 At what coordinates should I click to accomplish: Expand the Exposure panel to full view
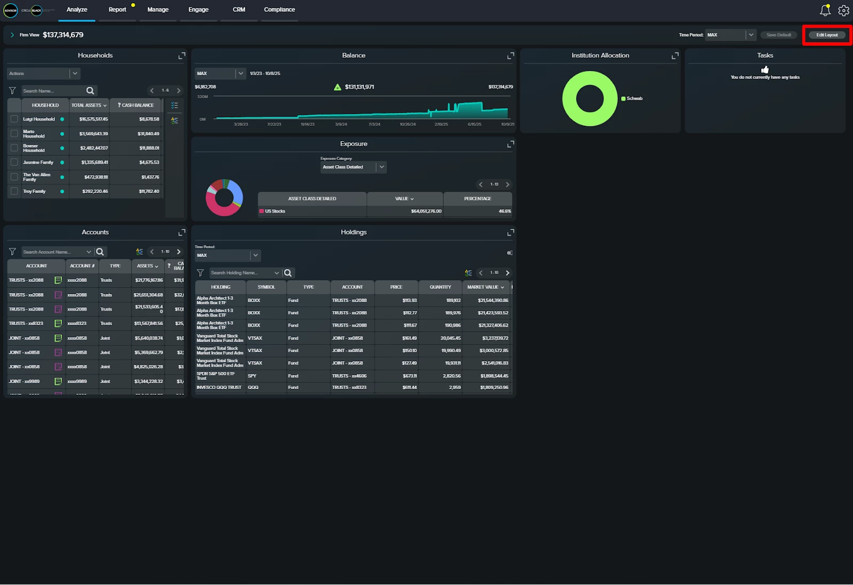(511, 144)
